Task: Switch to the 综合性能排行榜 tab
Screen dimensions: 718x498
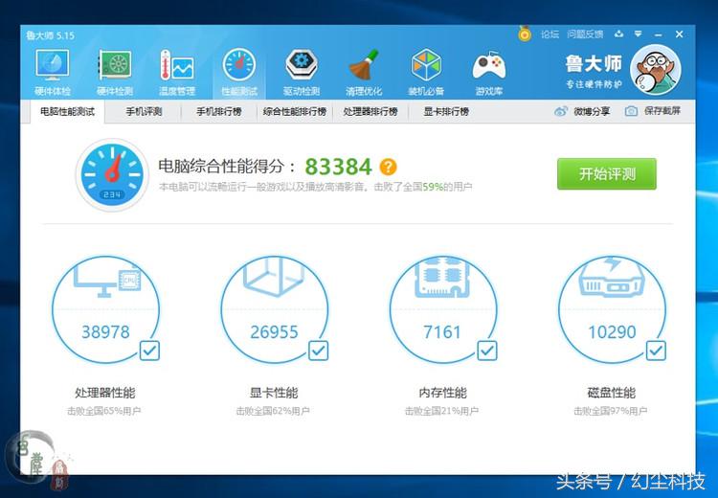Action: [x=295, y=112]
